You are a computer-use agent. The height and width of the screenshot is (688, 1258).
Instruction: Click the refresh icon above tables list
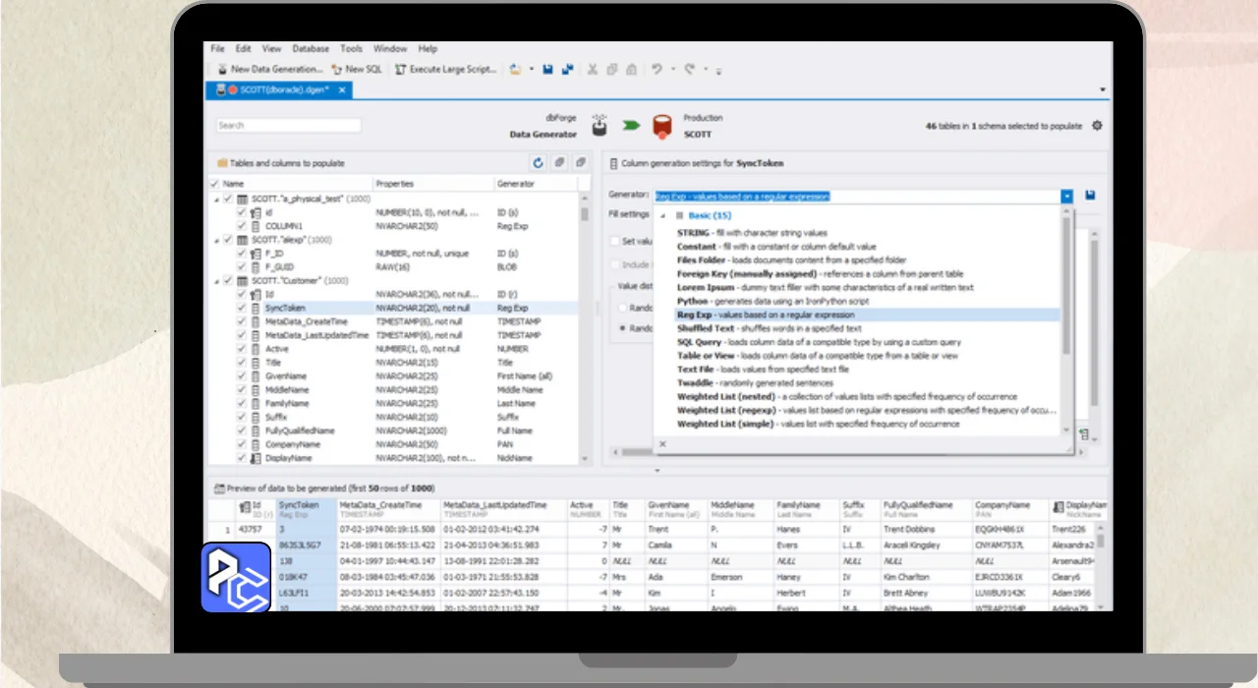[539, 163]
